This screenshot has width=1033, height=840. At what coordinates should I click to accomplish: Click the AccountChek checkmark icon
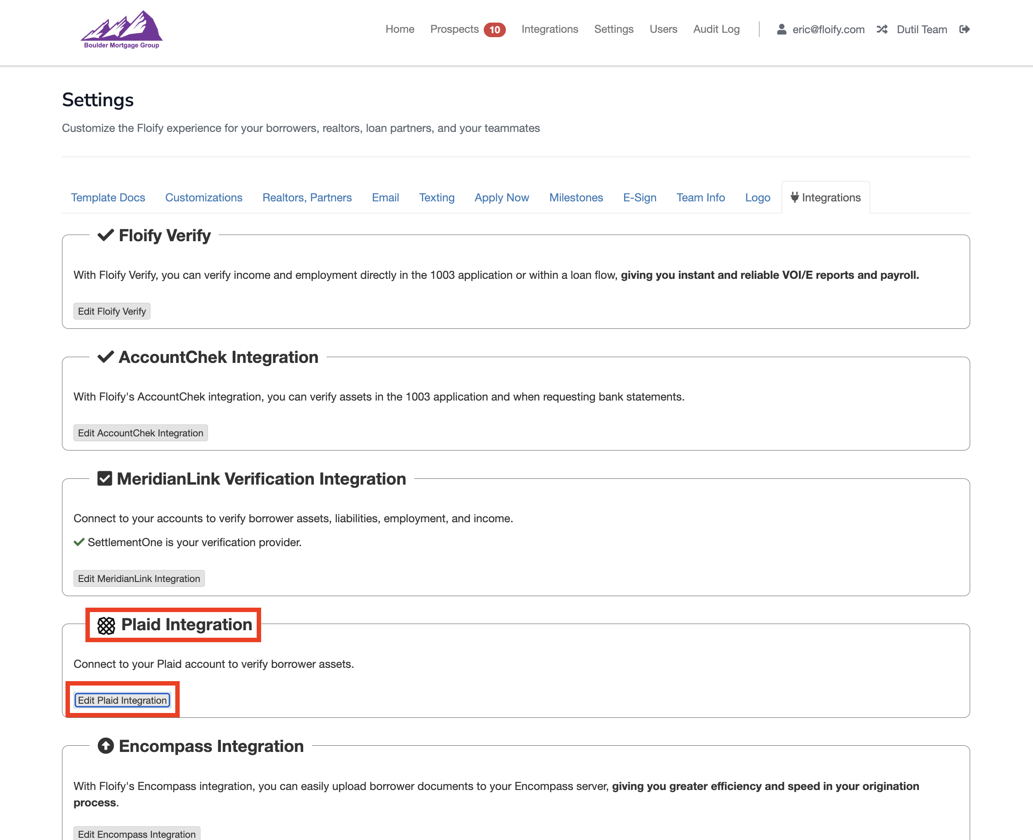(105, 357)
